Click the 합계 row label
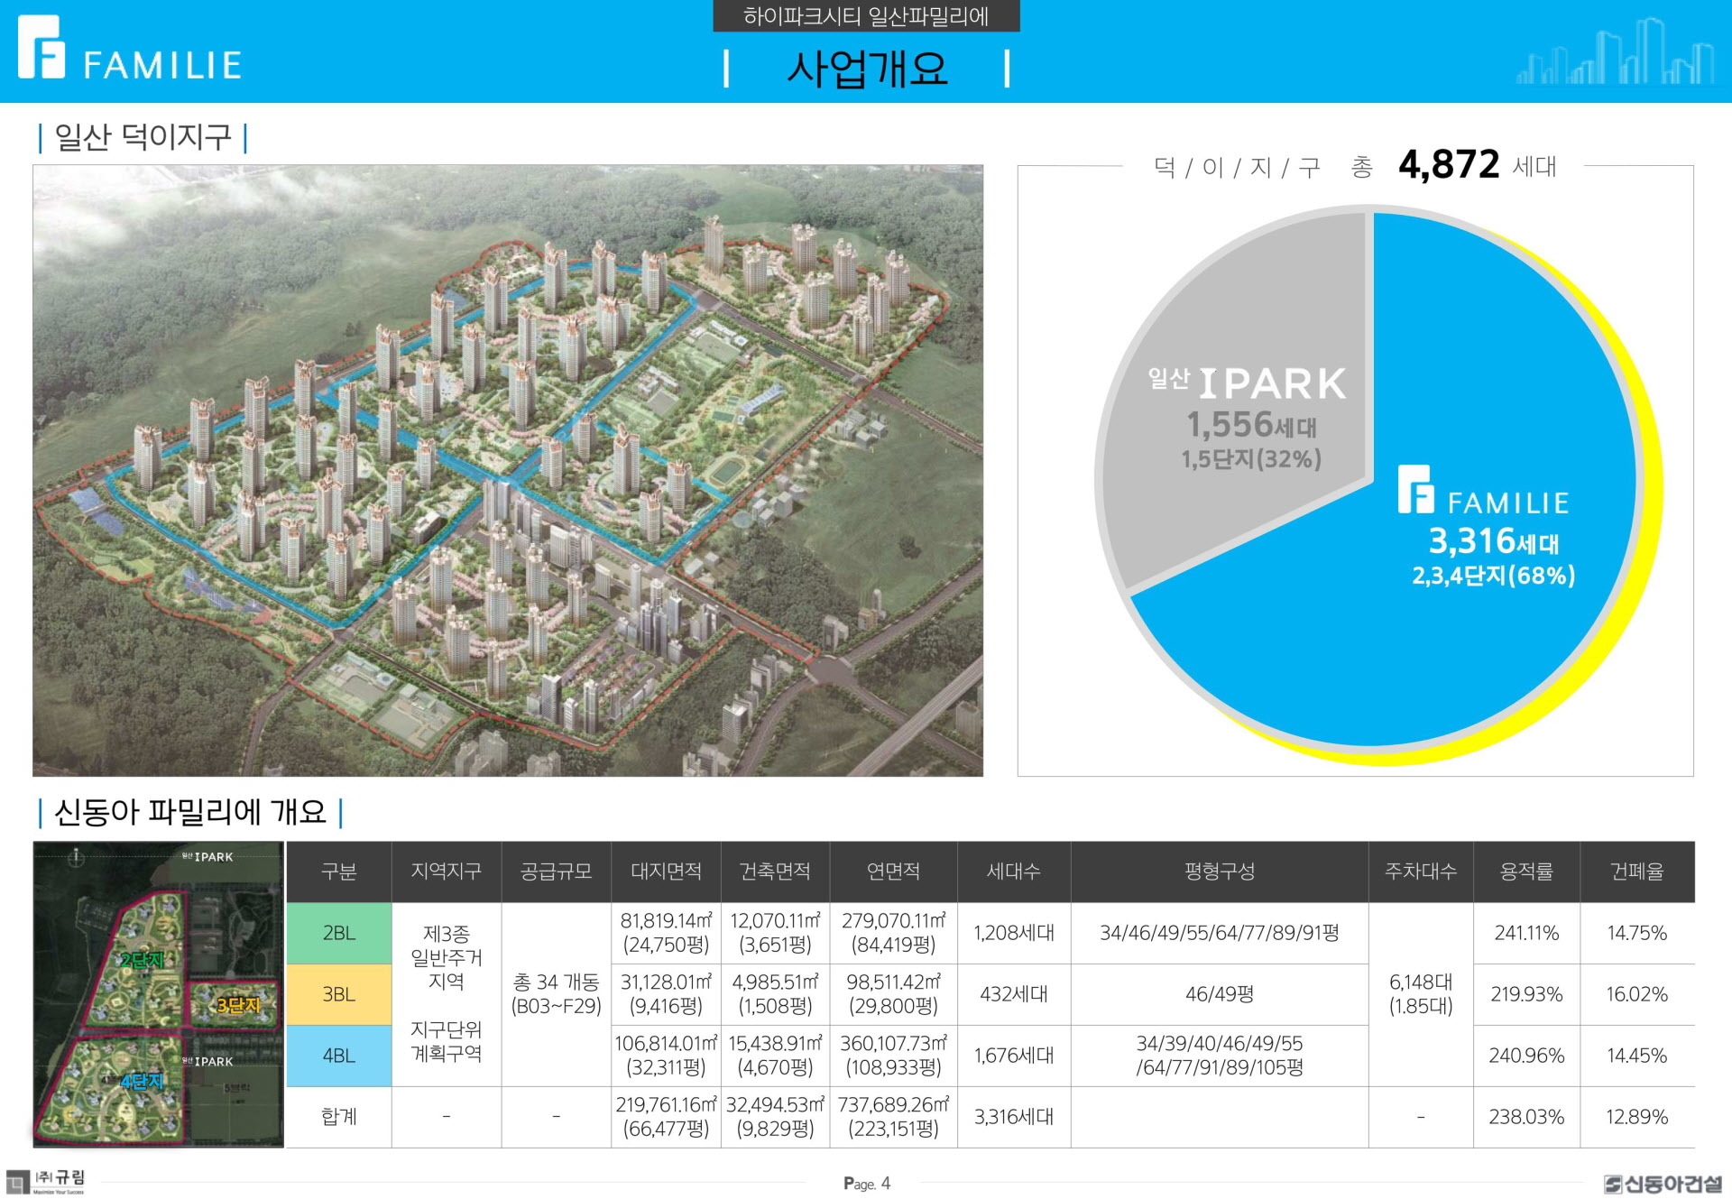 pyautogui.click(x=339, y=1117)
